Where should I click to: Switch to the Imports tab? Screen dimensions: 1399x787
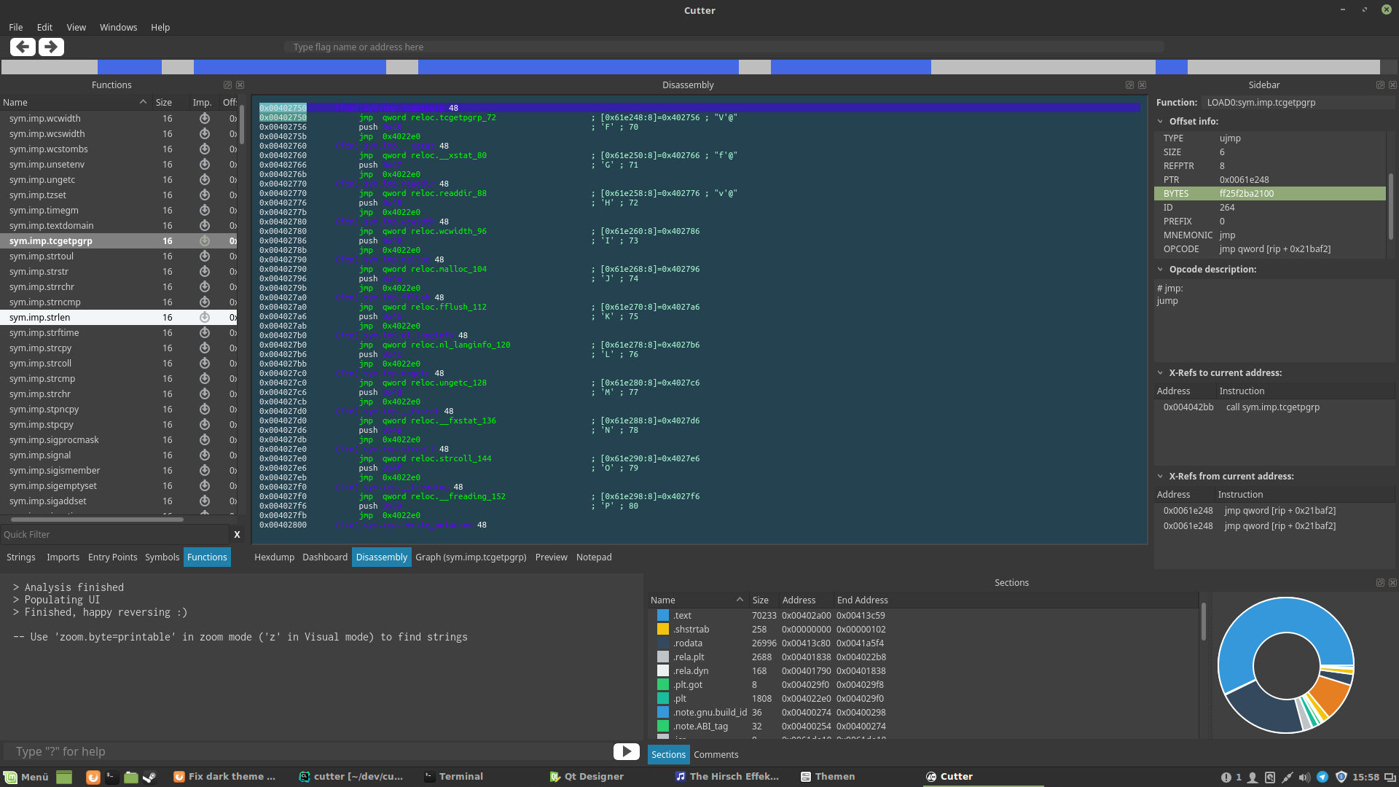[63, 557]
